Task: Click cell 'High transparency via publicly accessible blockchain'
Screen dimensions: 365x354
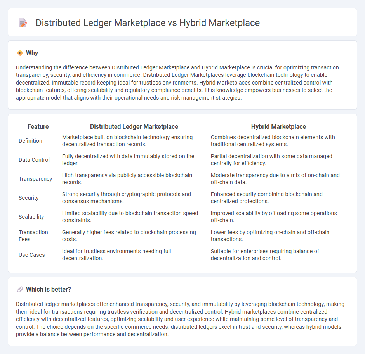Action: (x=134, y=179)
